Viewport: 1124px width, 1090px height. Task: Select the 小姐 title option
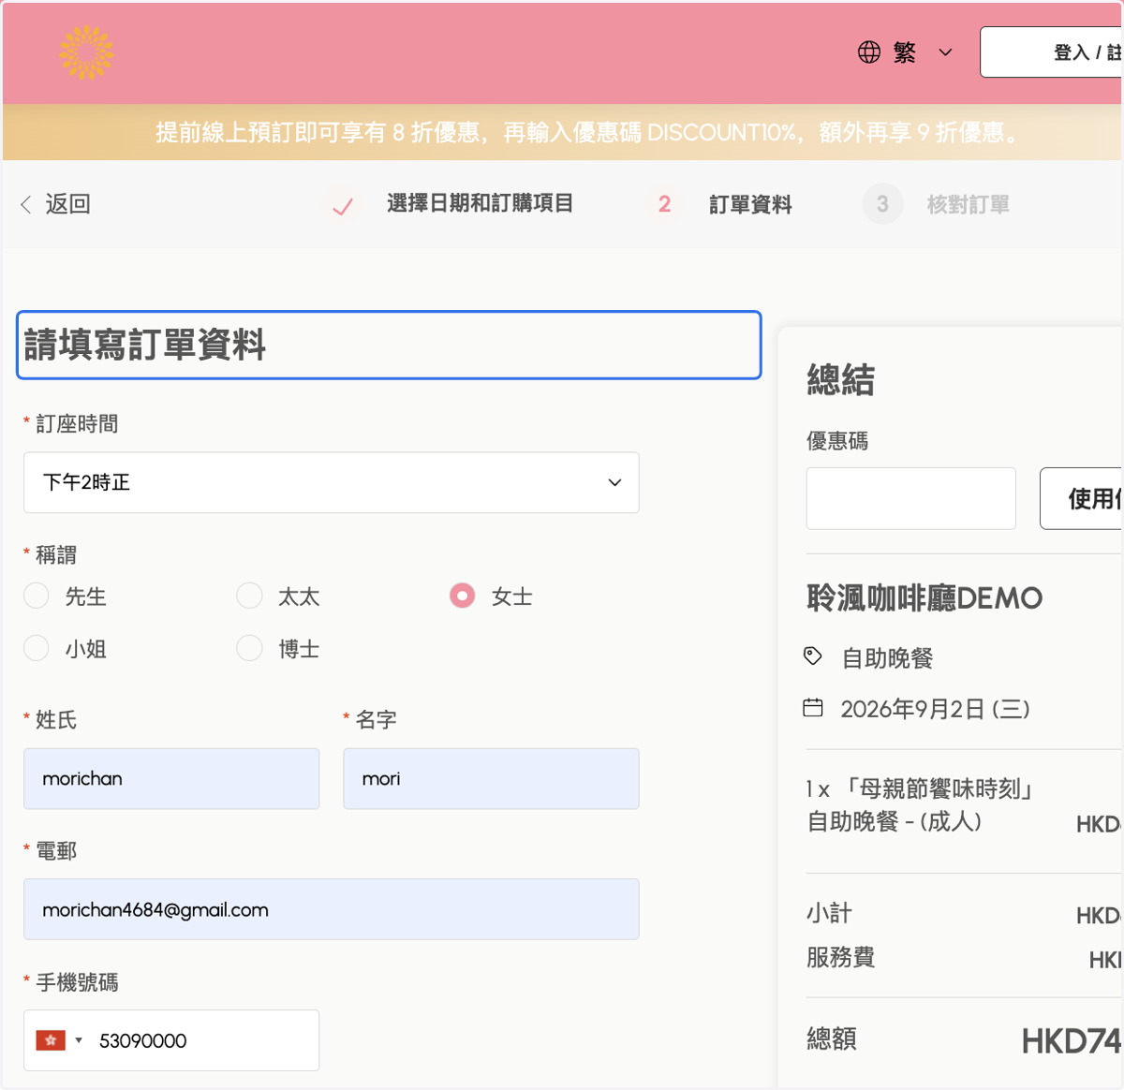click(36, 648)
